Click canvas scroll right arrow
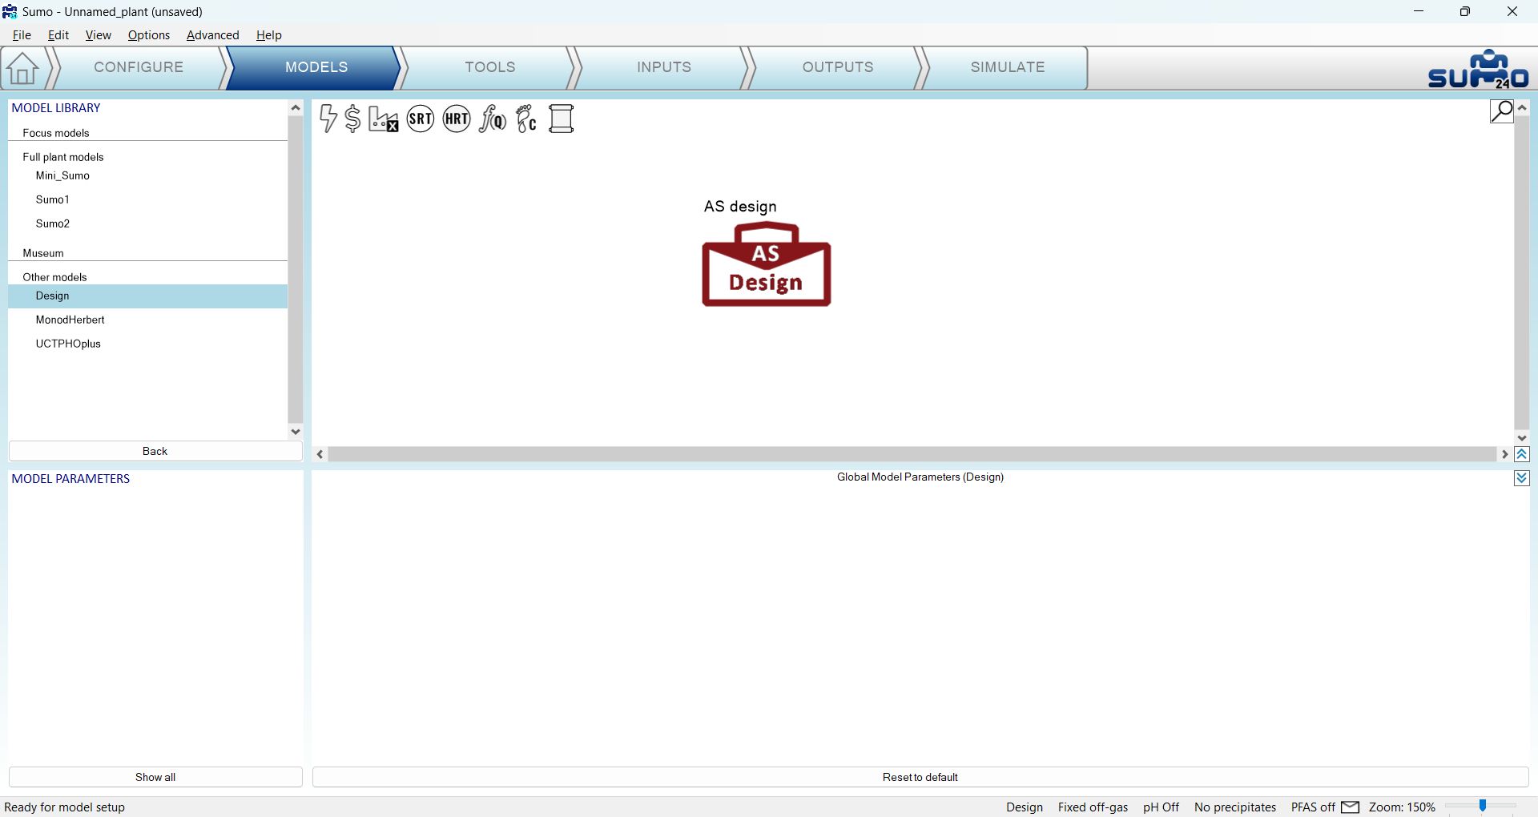The height and width of the screenshot is (817, 1538). click(1505, 454)
